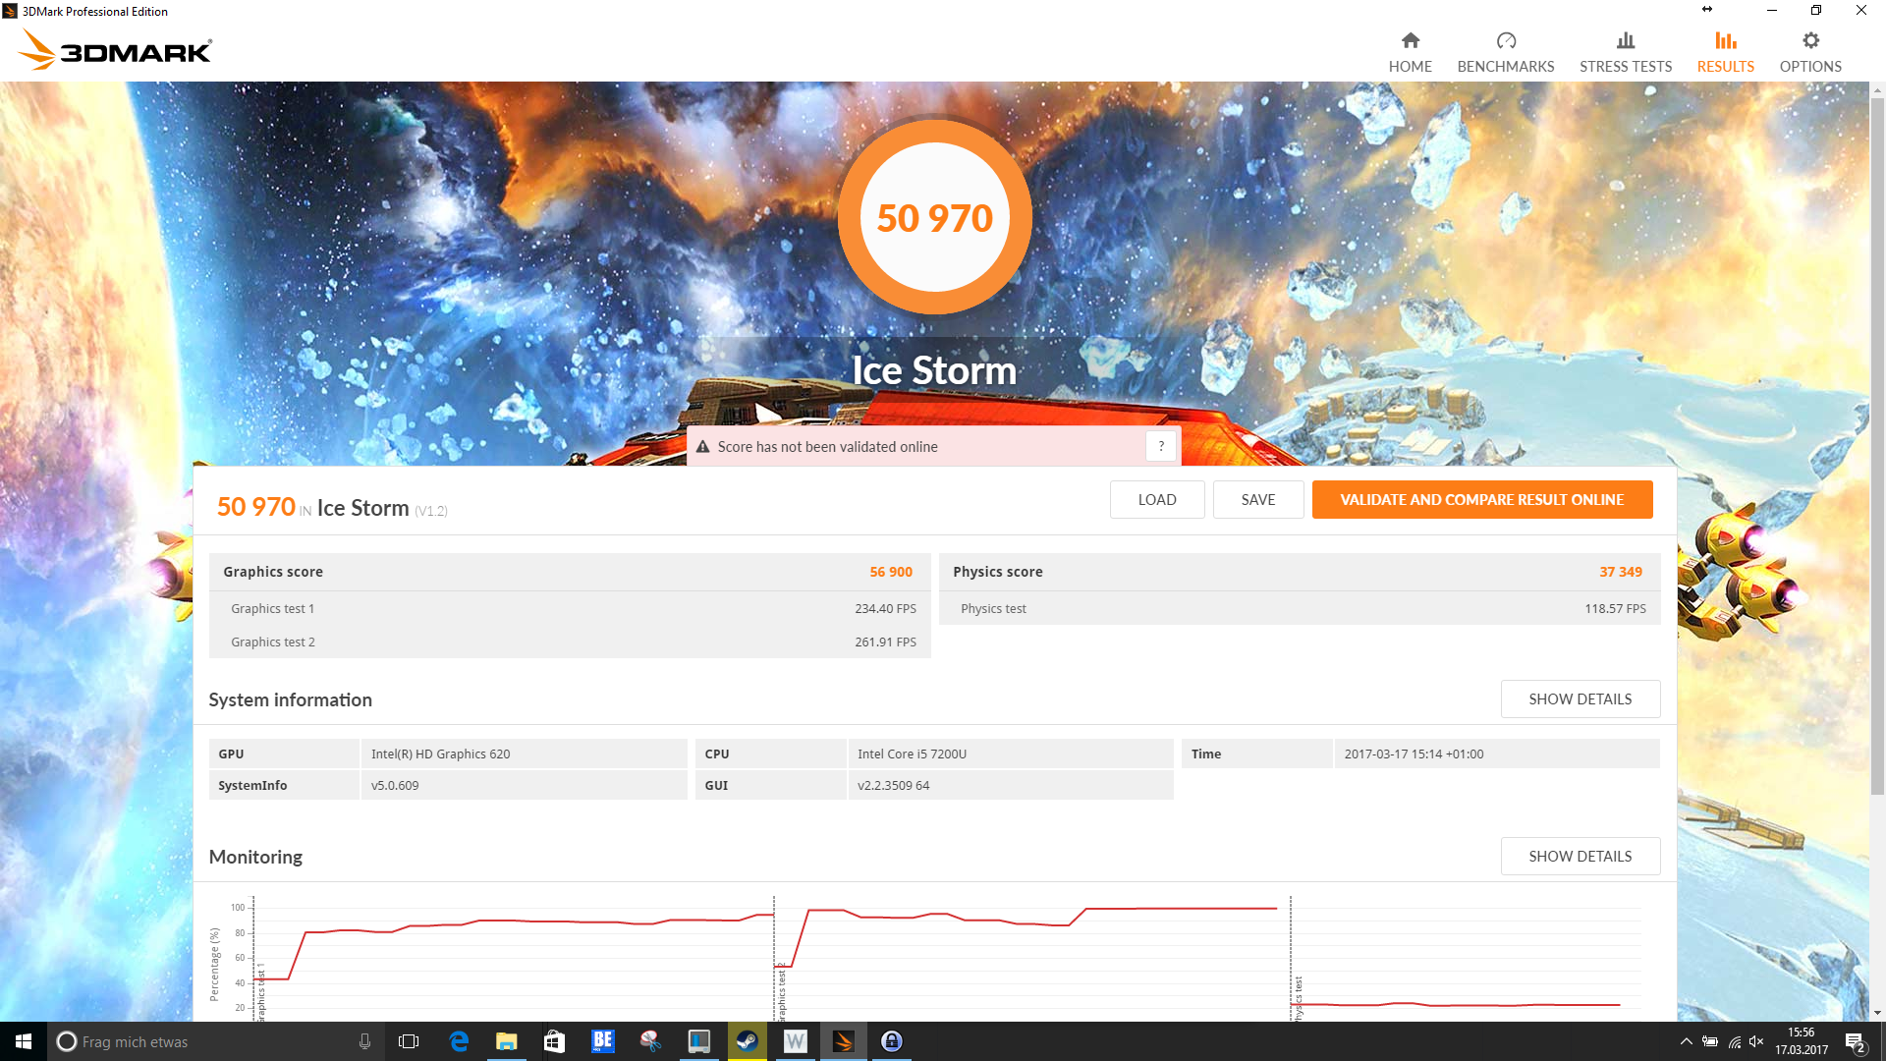Open the Benchmarks gauge icon
Viewport: 1886px width, 1061px height.
1505,41
